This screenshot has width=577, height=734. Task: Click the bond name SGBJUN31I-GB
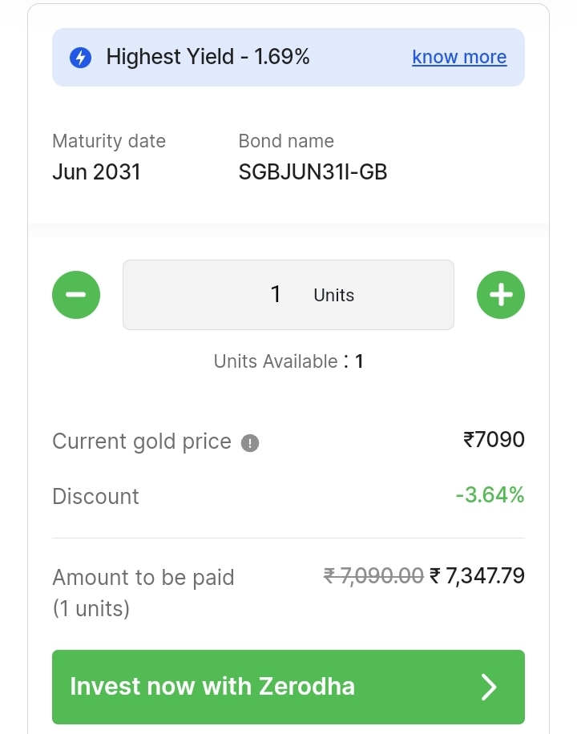click(313, 172)
